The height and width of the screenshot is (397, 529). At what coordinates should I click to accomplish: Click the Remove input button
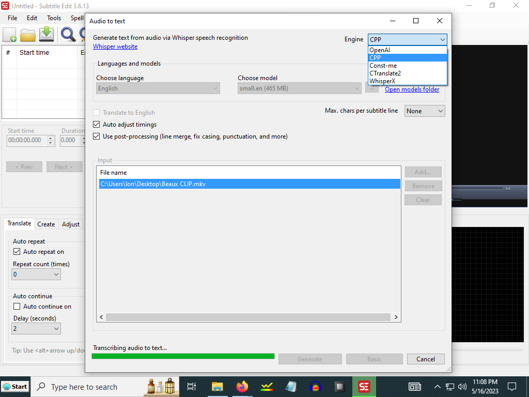[423, 186]
